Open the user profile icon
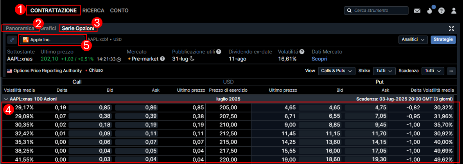 (x=454, y=11)
